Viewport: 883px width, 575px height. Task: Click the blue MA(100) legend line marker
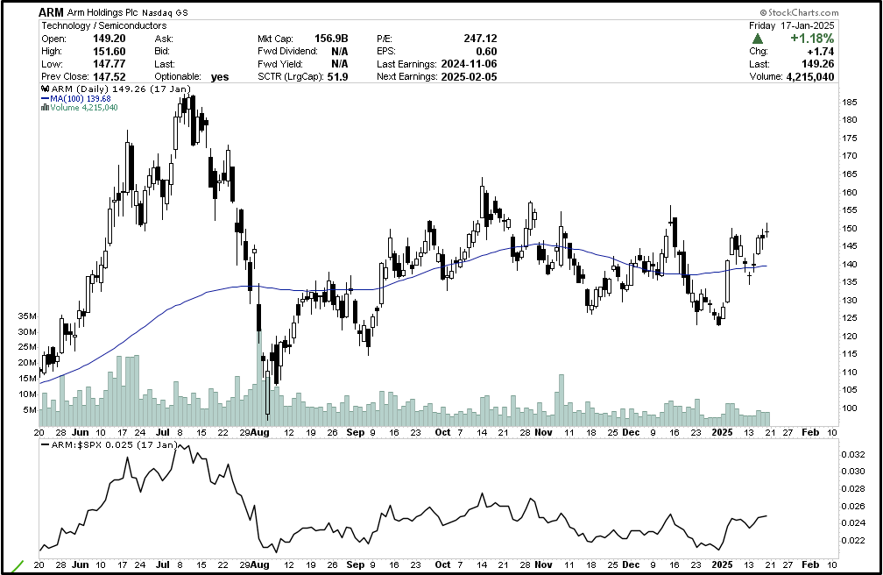[45, 99]
